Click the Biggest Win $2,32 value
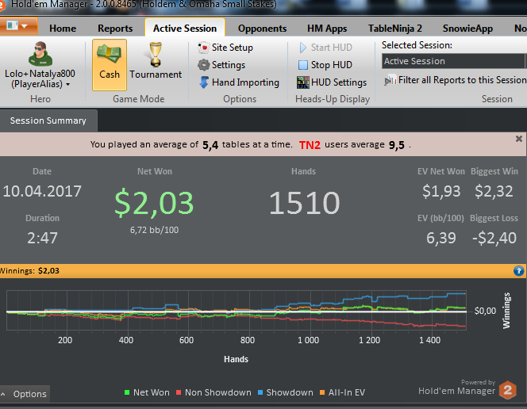 pos(494,191)
